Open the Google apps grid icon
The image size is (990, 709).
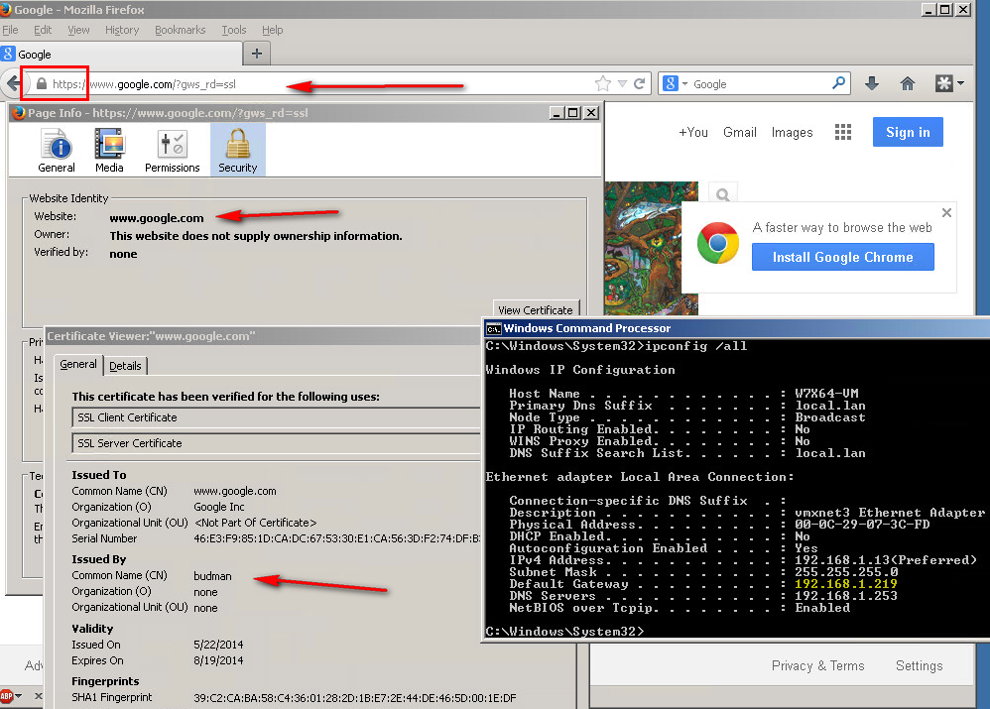843,132
